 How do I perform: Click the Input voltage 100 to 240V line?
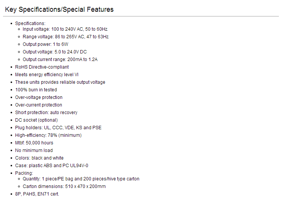(65, 29)
